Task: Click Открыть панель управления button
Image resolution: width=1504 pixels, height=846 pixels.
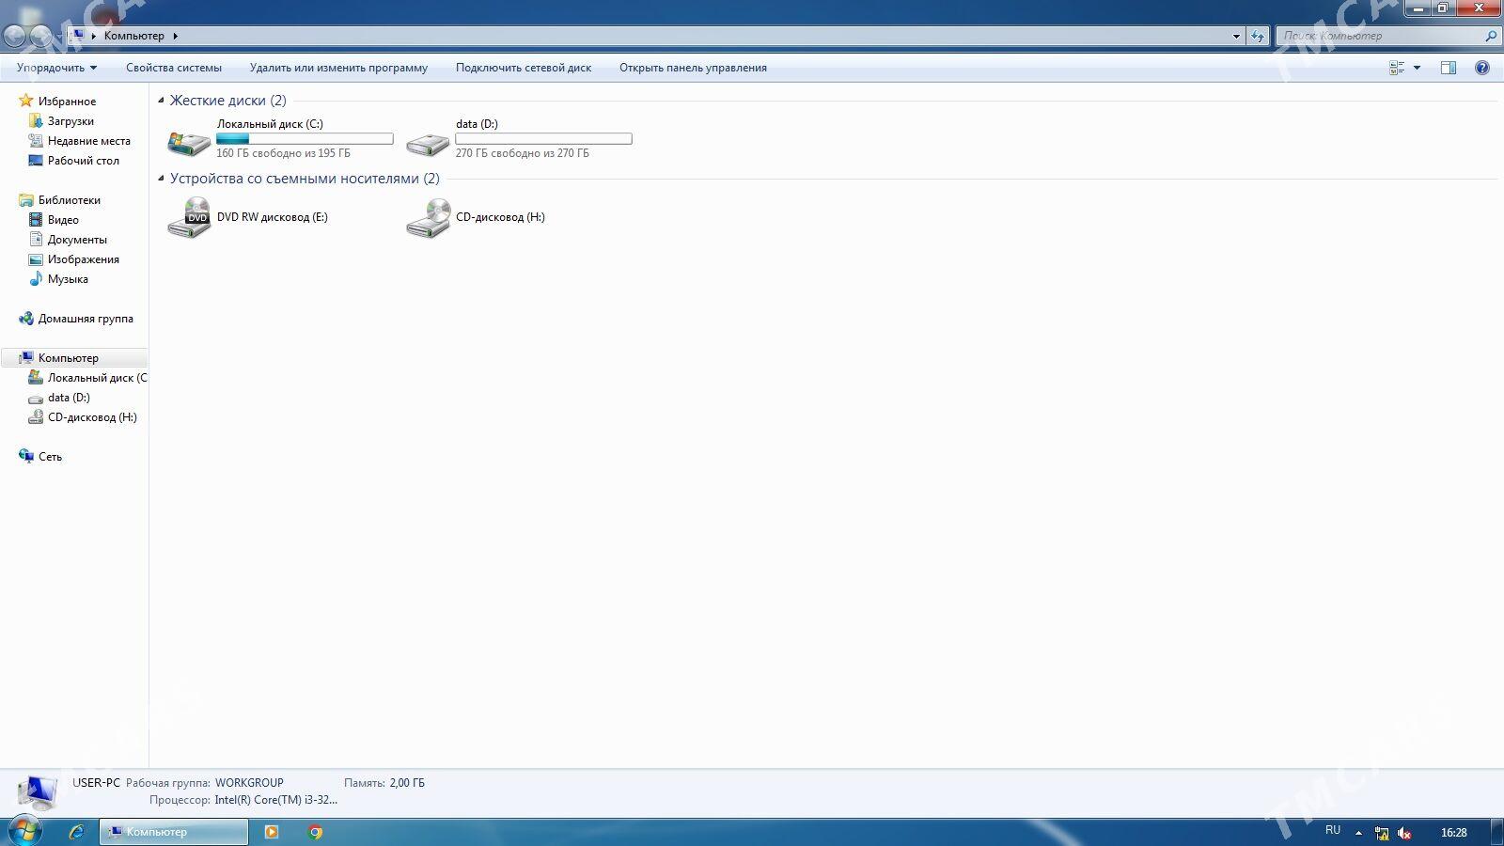Action: coord(693,68)
